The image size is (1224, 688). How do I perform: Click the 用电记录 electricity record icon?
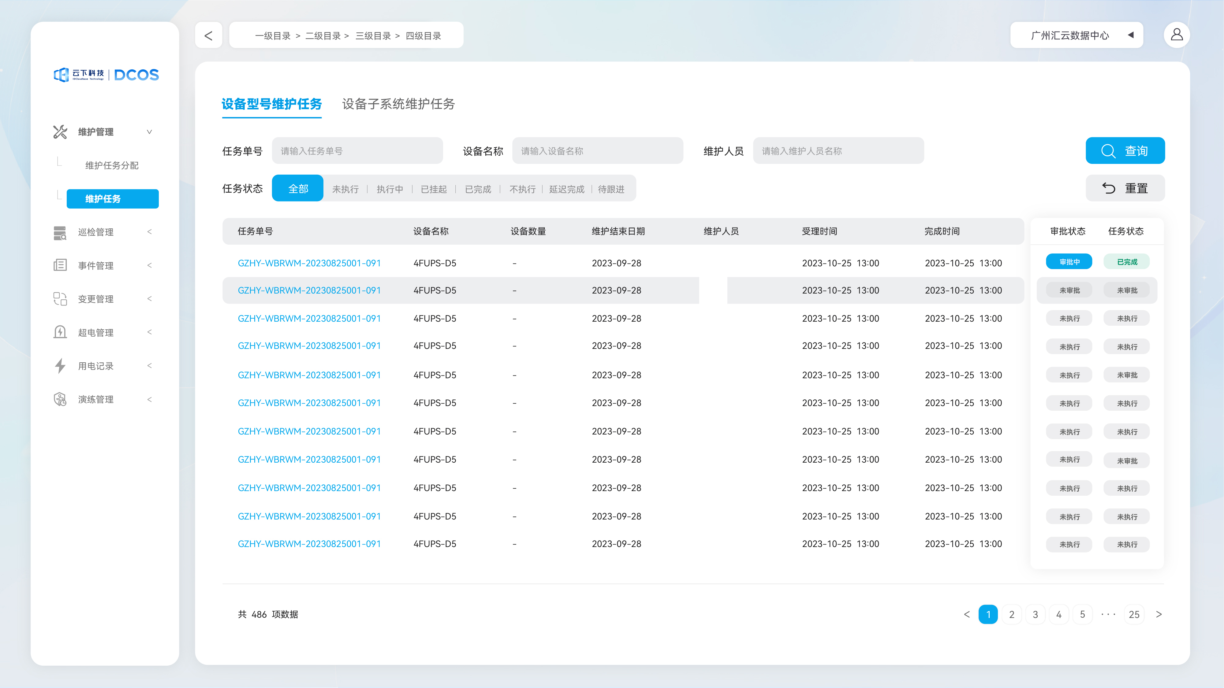point(60,366)
